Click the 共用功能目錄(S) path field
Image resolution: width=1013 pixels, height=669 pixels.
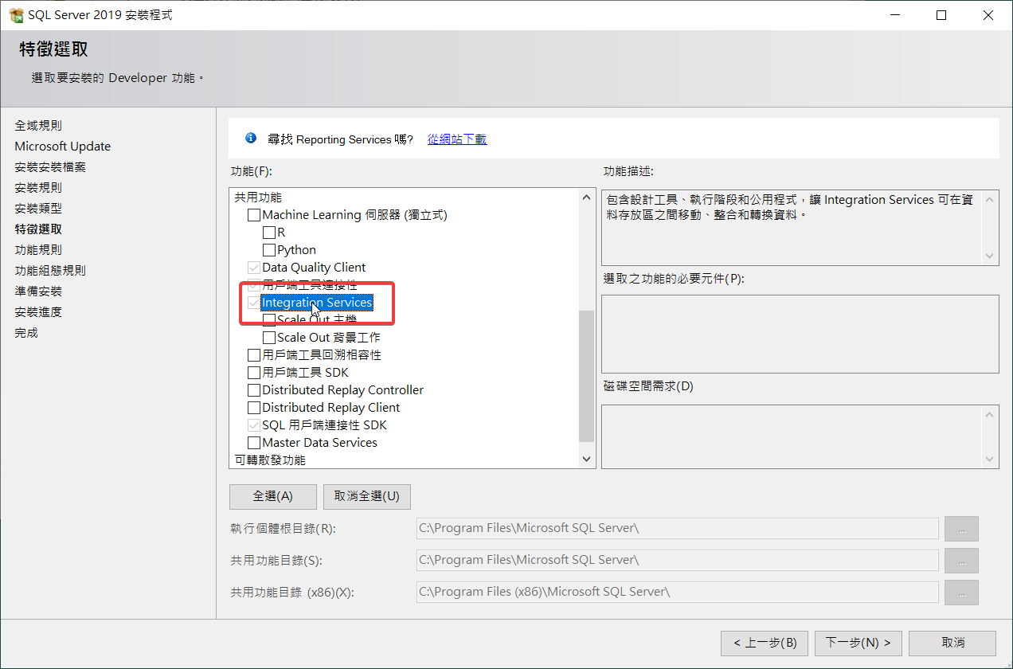point(677,561)
